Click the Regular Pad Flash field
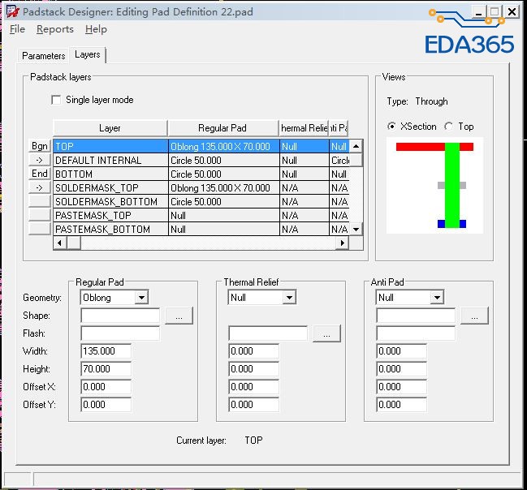 coord(120,333)
